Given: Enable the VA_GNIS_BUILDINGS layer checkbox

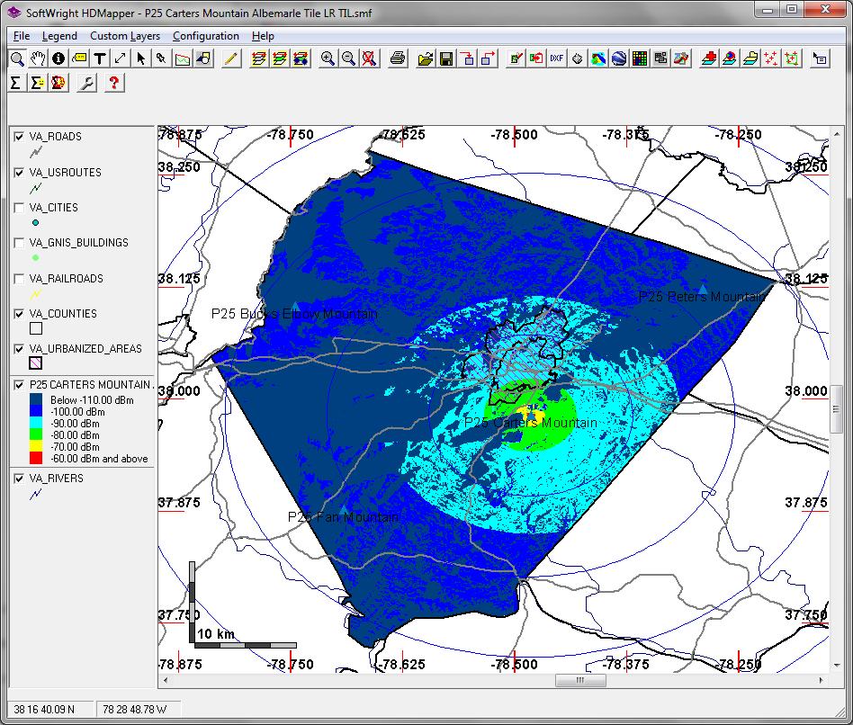Looking at the screenshot, I should pyautogui.click(x=19, y=243).
